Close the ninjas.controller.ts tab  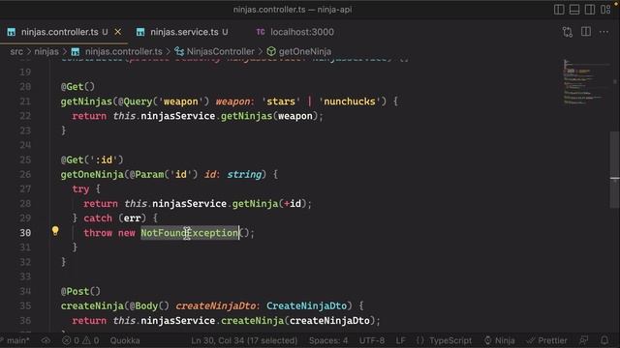pyautogui.click(x=118, y=32)
